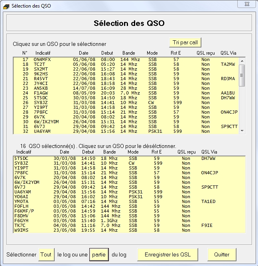
Task: Select QSO number 19 SX2MT
Action: 126,69
